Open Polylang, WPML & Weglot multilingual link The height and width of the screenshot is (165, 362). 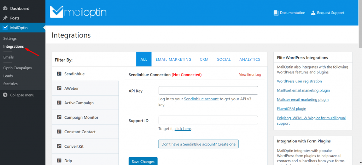[311, 121]
